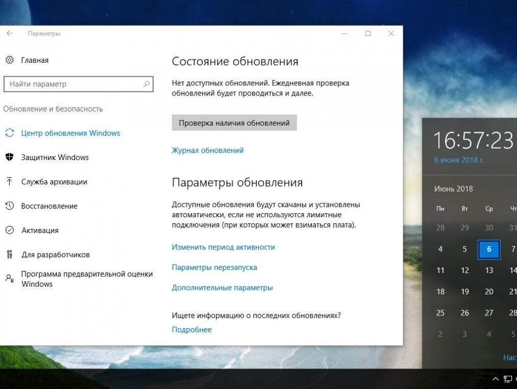Select day 12 in the calendar
Image resolution: width=517 pixels, height=389 pixels.
pyautogui.click(x=465, y=270)
